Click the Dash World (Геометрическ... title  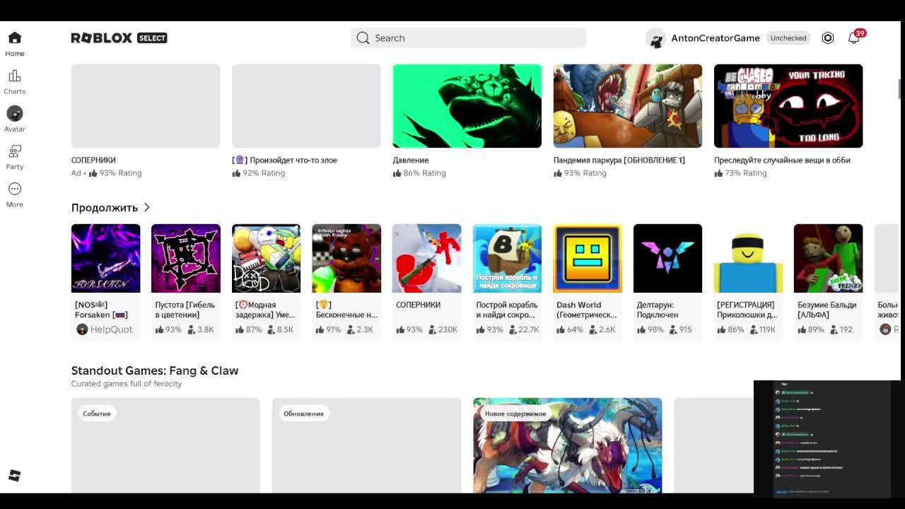[587, 310]
